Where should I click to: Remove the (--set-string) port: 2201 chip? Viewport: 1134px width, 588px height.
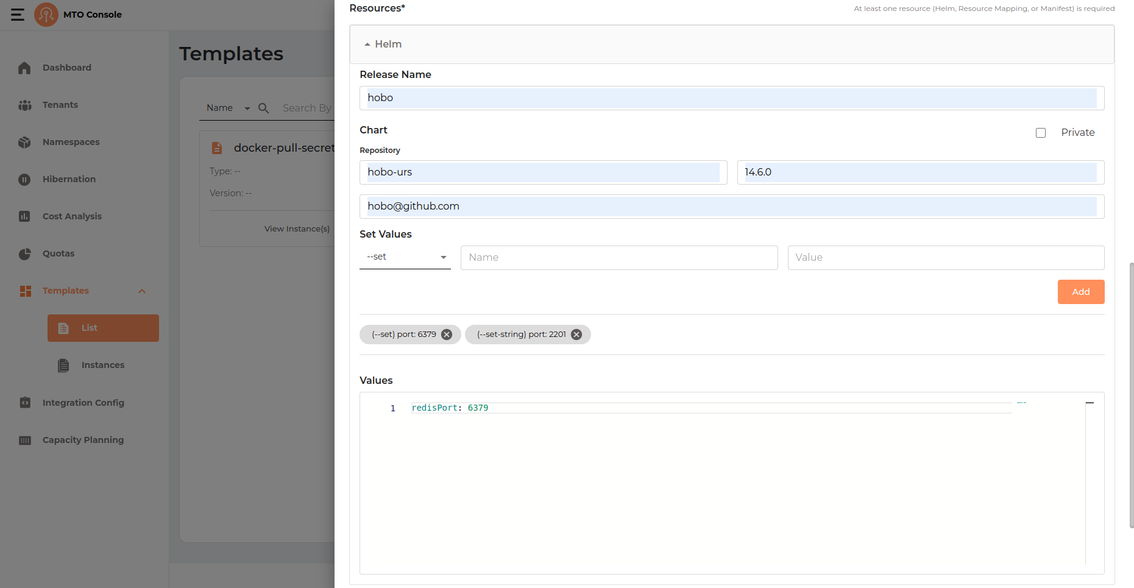click(576, 334)
